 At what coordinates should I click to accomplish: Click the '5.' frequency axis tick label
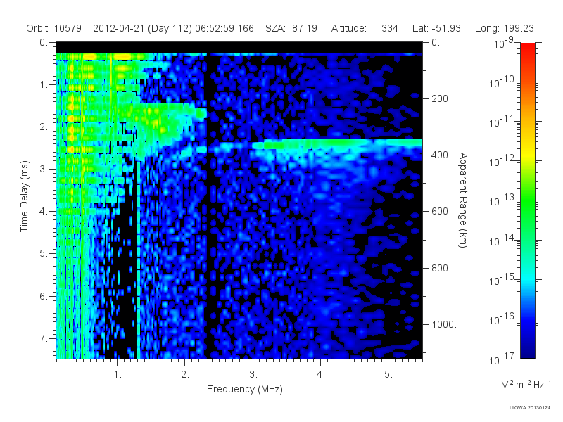(388, 375)
